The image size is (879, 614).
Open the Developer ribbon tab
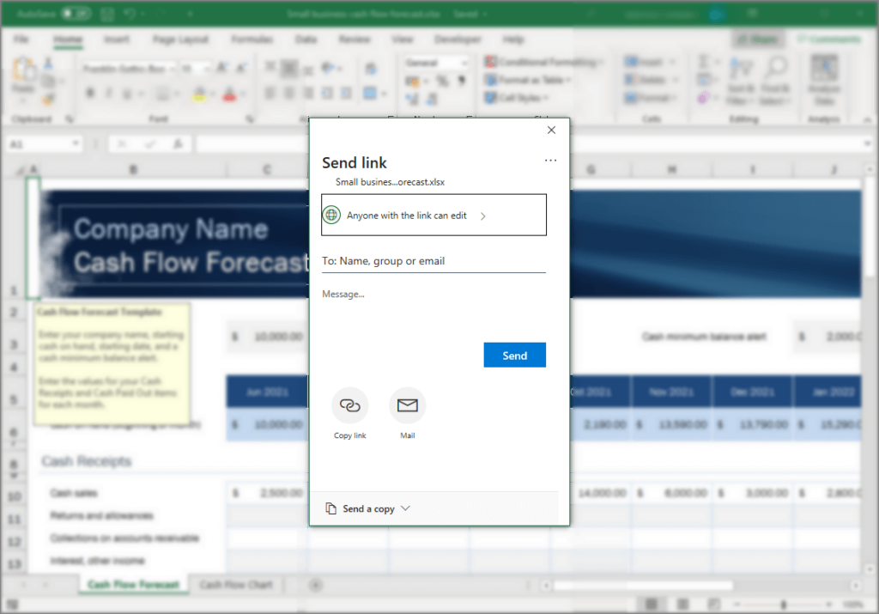(x=458, y=40)
